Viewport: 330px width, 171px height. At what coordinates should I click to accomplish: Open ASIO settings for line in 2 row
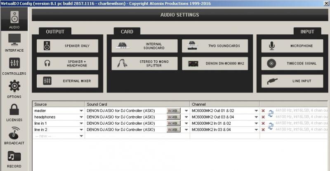coord(174,130)
